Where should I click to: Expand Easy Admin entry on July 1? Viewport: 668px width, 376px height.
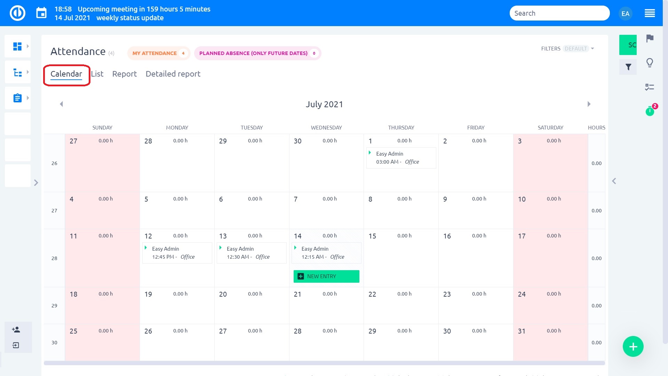pos(370,152)
